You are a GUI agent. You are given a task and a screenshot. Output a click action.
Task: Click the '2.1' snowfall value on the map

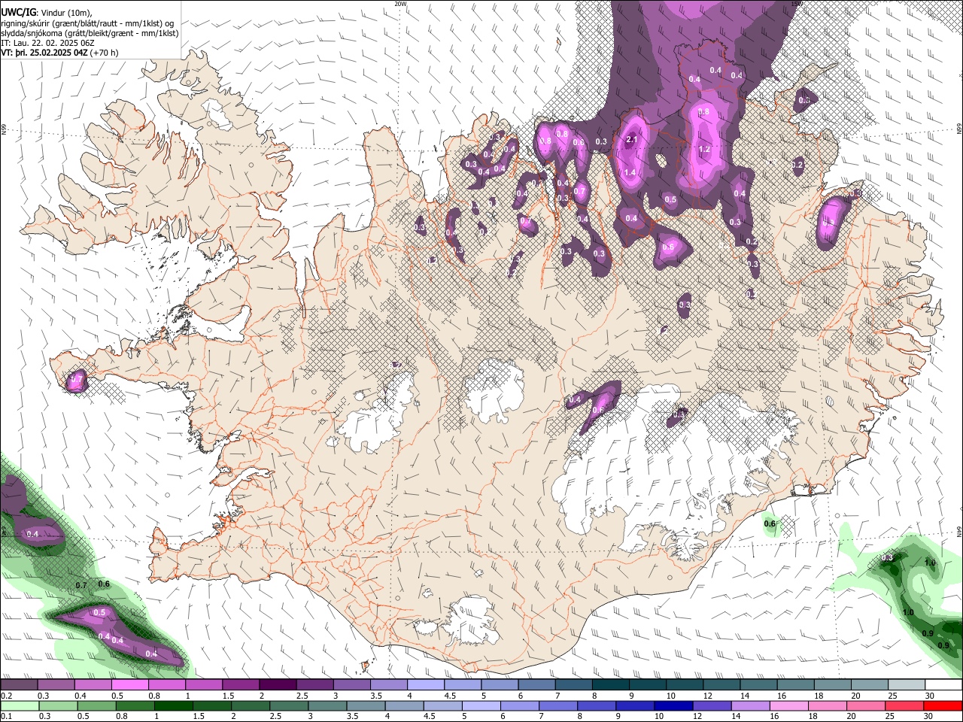pyautogui.click(x=632, y=140)
